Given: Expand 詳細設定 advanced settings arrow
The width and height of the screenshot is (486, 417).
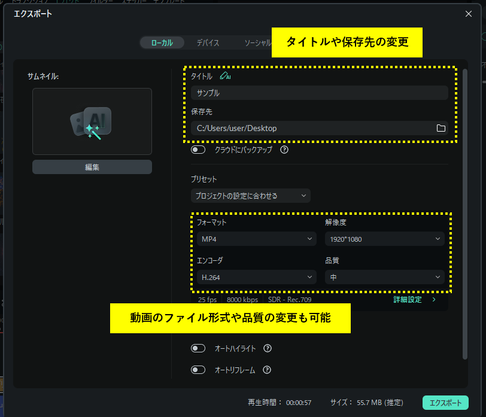Looking at the screenshot, I should click(434, 300).
